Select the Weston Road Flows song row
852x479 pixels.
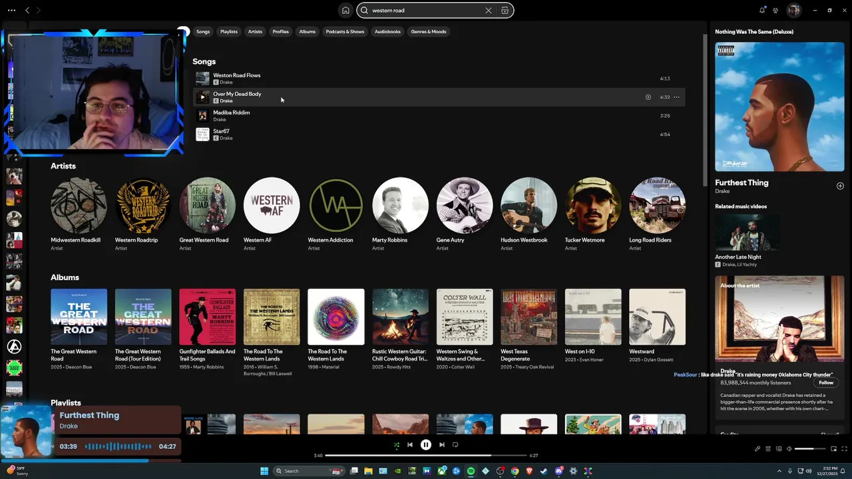439,79
